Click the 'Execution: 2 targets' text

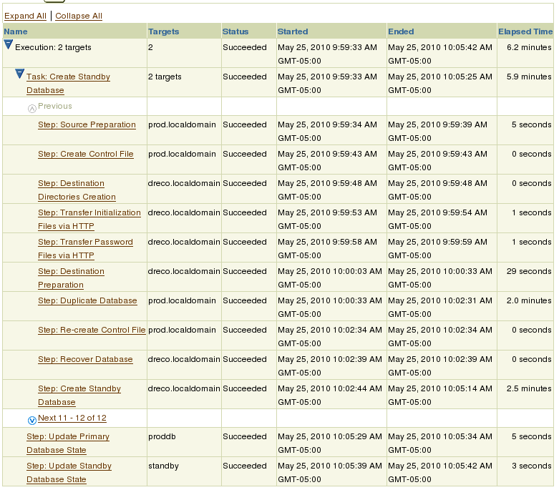53,47
